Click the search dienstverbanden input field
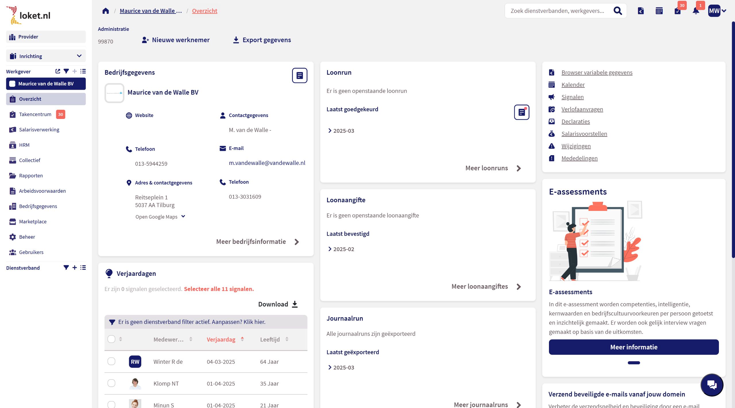The width and height of the screenshot is (735, 408). pyautogui.click(x=557, y=11)
